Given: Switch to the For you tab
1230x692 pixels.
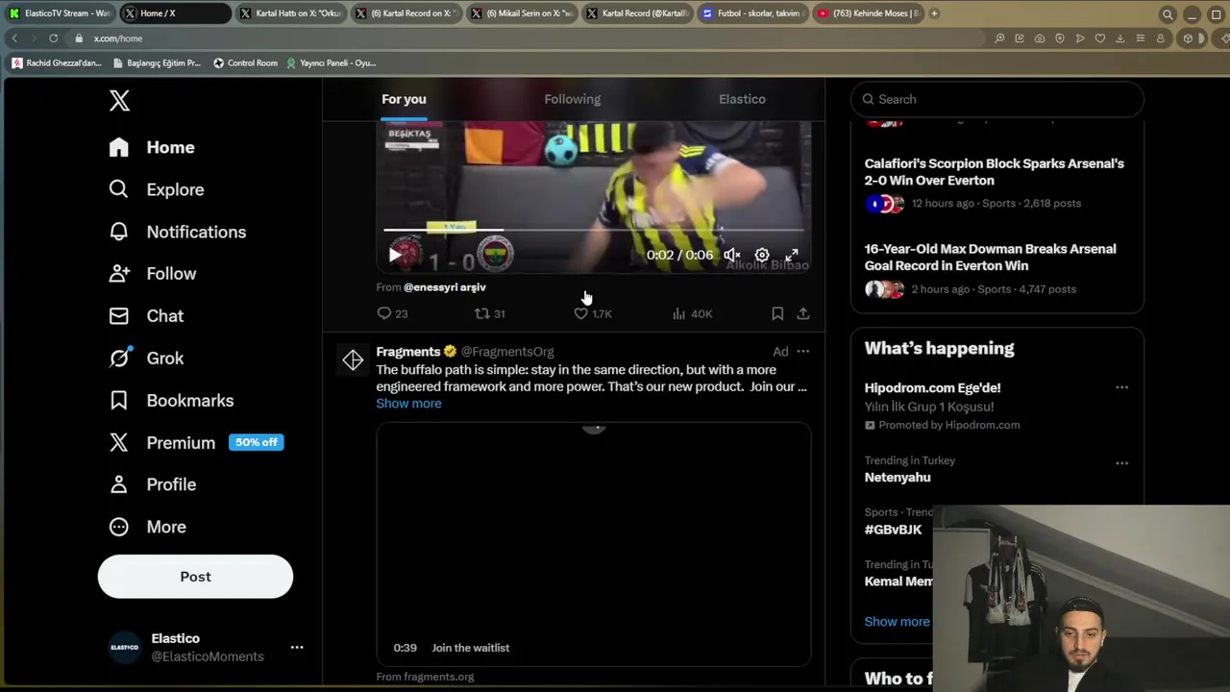Looking at the screenshot, I should (x=404, y=99).
